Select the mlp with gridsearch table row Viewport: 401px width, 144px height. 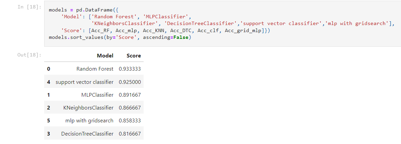click(94, 121)
